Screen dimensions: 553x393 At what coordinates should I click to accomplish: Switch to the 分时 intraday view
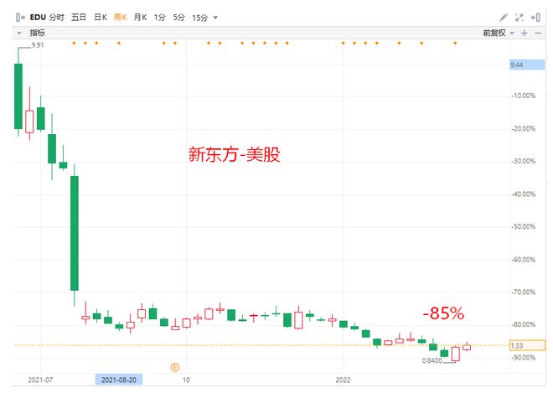click(57, 18)
